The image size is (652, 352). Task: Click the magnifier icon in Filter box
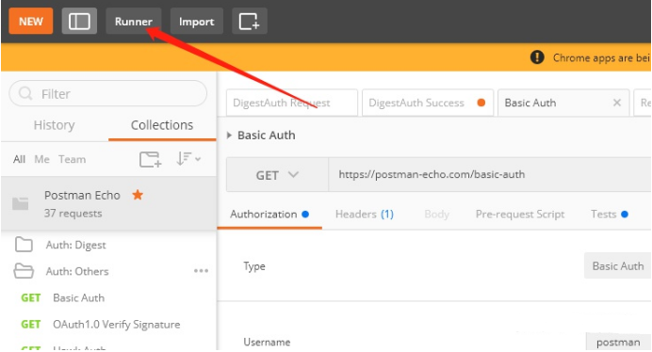click(25, 93)
